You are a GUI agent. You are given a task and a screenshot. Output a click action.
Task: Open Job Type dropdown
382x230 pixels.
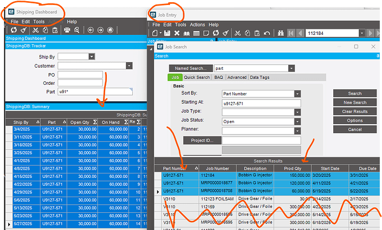297,112
